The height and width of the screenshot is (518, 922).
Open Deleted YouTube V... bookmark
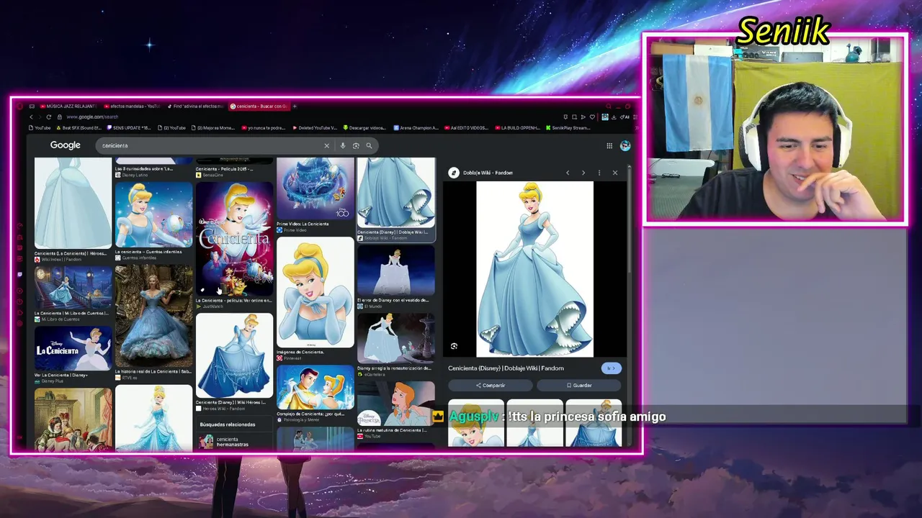click(314, 128)
